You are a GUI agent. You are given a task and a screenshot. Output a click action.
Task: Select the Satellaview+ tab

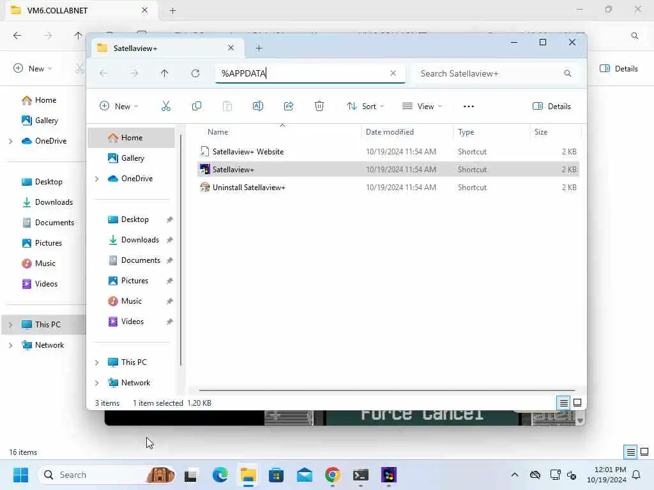[x=167, y=48]
